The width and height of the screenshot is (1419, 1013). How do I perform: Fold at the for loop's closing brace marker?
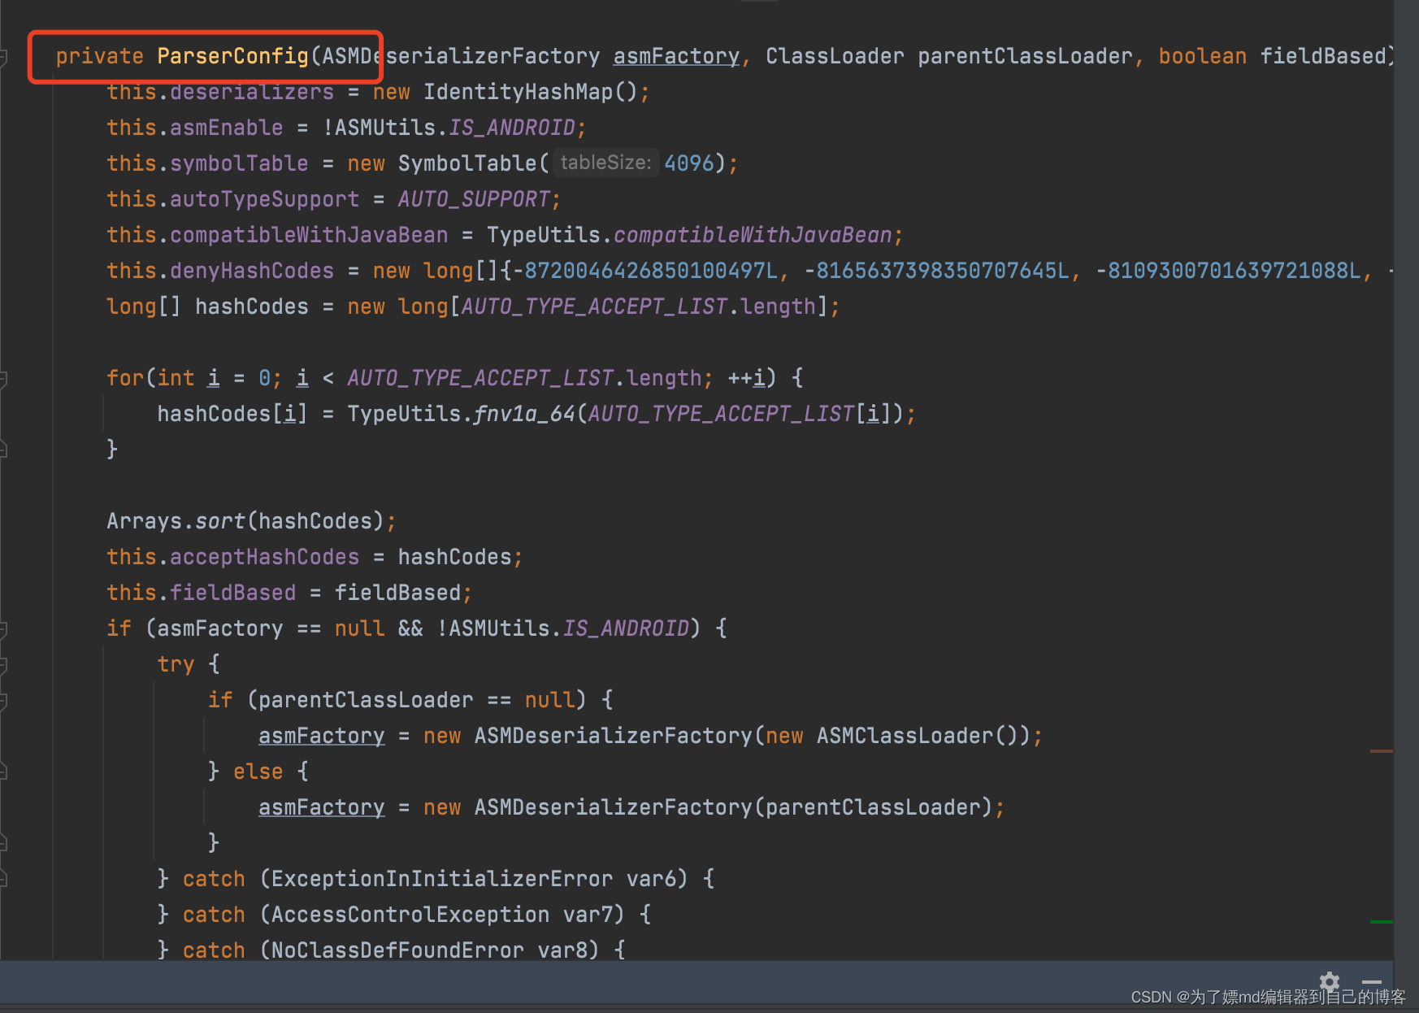4,449
